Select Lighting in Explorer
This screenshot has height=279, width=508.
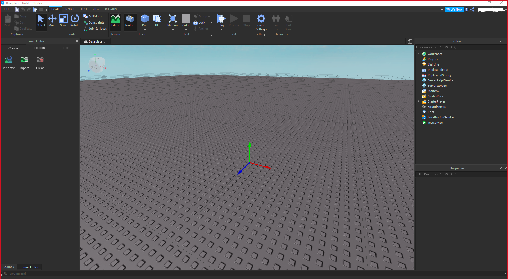coord(433,64)
